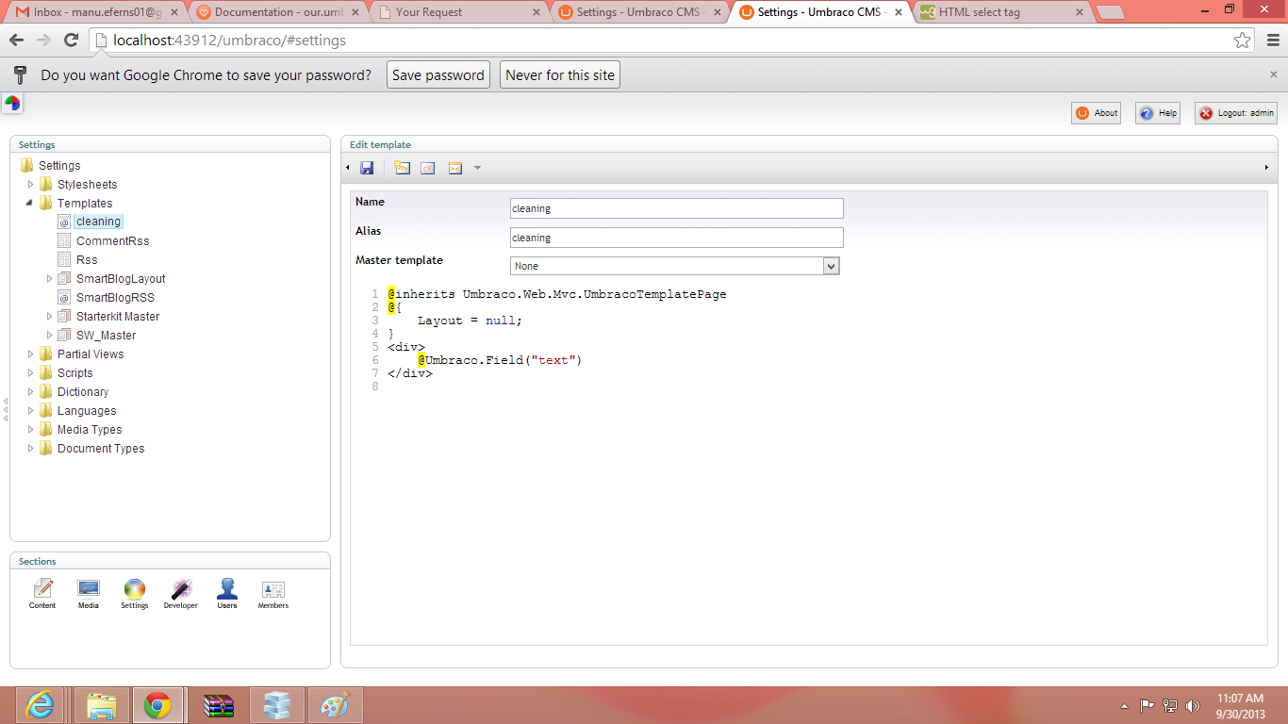This screenshot has height=724, width=1288.
Task: Open the dropdown arrow beside the macro icon
Action: click(477, 168)
